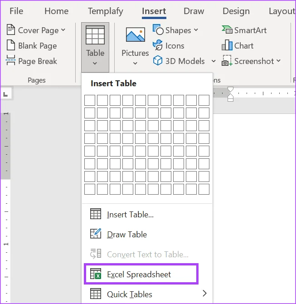This screenshot has width=296, height=304.
Task: Collapse the Table dropdown chevron
Action: [95, 63]
